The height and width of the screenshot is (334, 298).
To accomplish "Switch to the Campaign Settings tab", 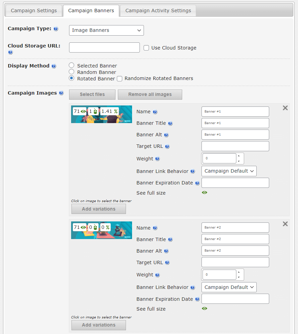I will [34, 11].
